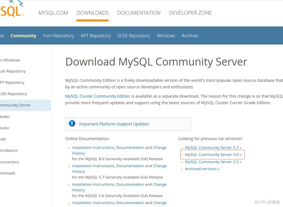Open Cluster in the left sidebar
283x207 pixels.
point(5,117)
